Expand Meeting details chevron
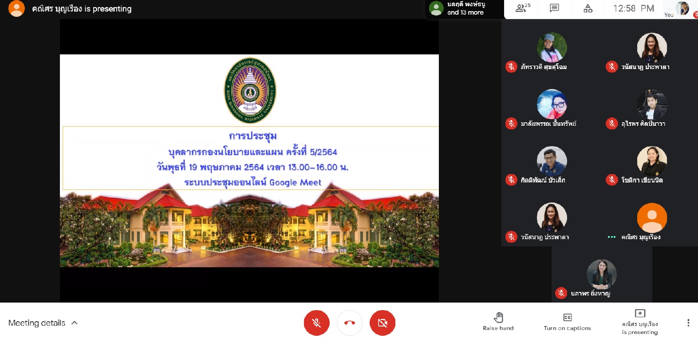This screenshot has width=698, height=342. pos(75,323)
